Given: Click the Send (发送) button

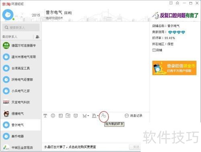Looking at the screenshot, I should 135,147.
